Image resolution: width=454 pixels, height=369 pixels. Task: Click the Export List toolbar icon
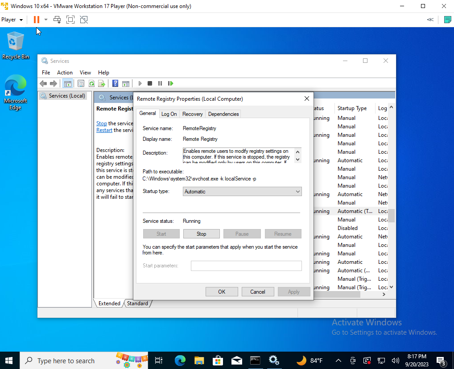tap(102, 84)
